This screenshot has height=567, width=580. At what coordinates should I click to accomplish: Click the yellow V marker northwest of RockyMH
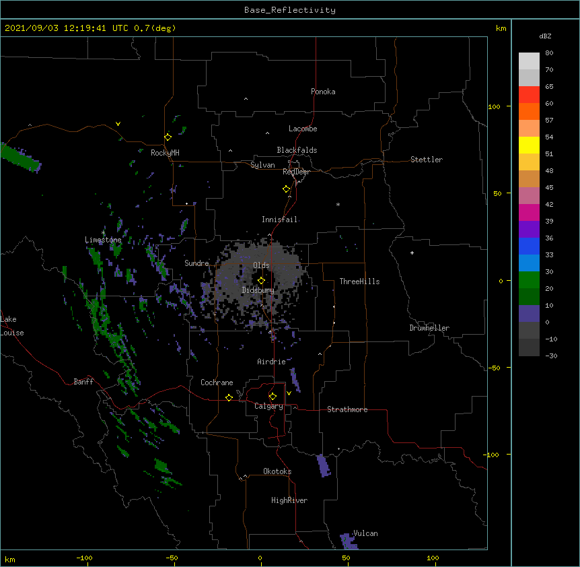[x=118, y=124]
